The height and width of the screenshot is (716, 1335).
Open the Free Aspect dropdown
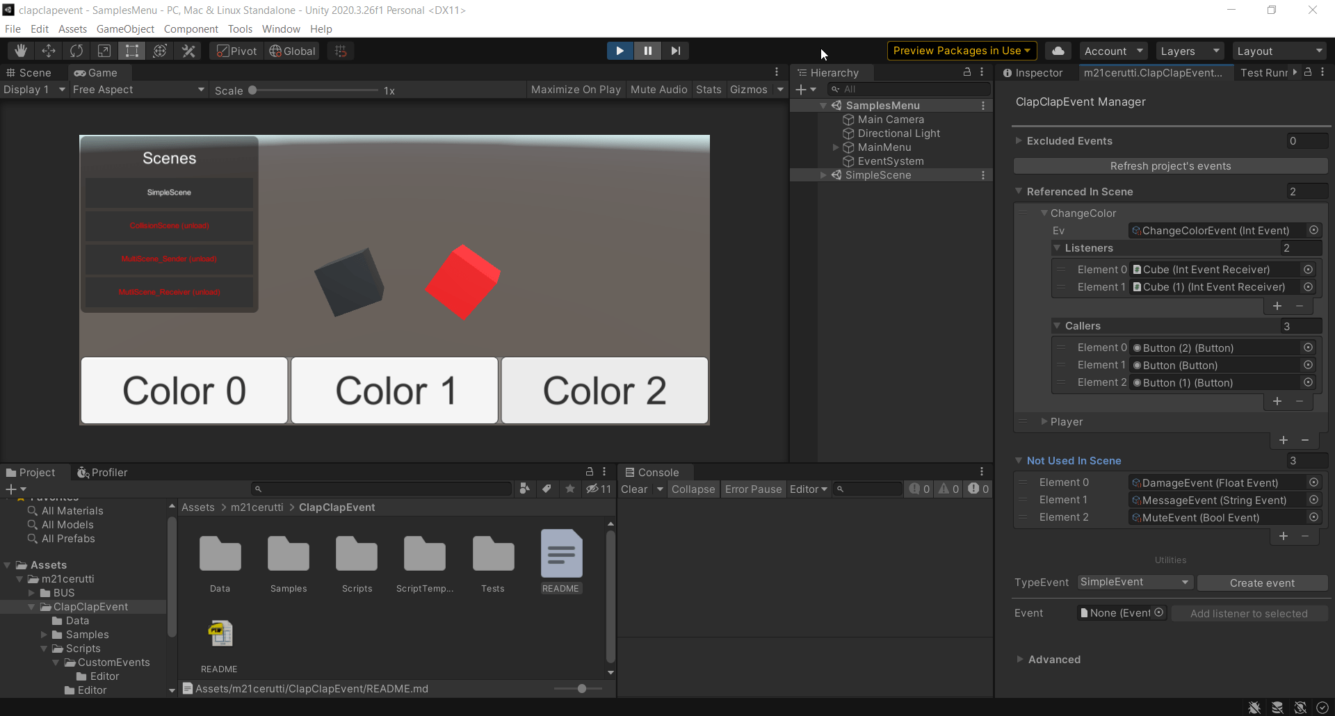(138, 90)
